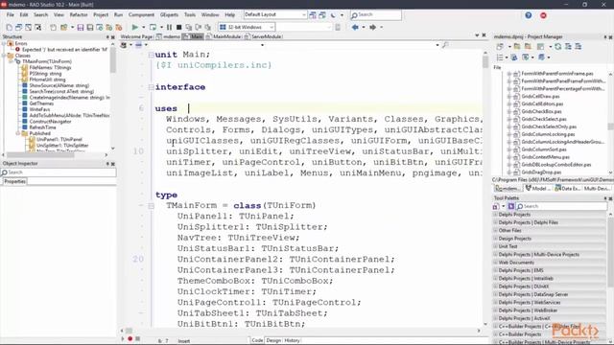The image size is (614, 345).
Task: Collapse the Errors node in Structure
Action: tap(4, 43)
